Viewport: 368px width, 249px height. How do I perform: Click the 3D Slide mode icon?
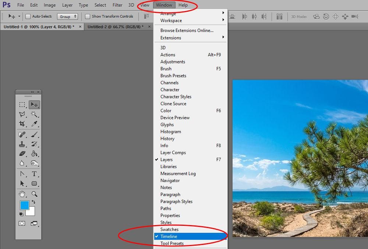pos(345,17)
